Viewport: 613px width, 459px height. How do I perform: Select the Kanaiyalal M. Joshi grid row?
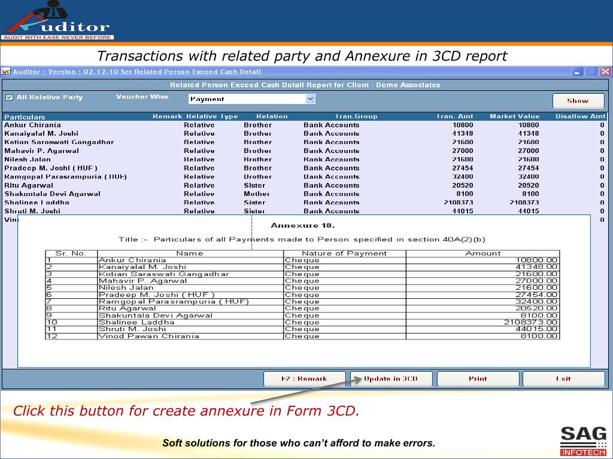tap(305, 133)
